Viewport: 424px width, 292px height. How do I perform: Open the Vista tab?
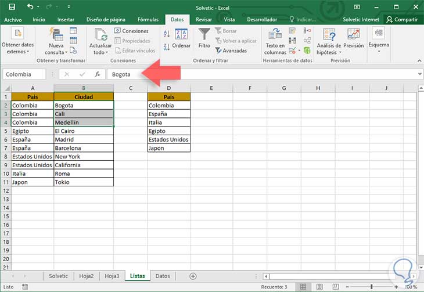click(229, 20)
